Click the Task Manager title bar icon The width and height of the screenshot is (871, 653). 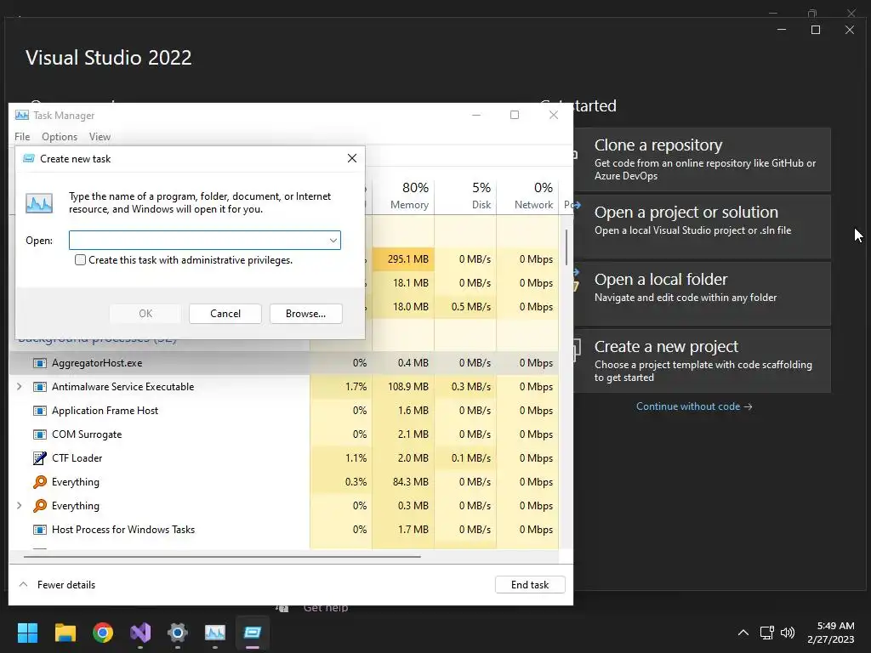(x=22, y=115)
